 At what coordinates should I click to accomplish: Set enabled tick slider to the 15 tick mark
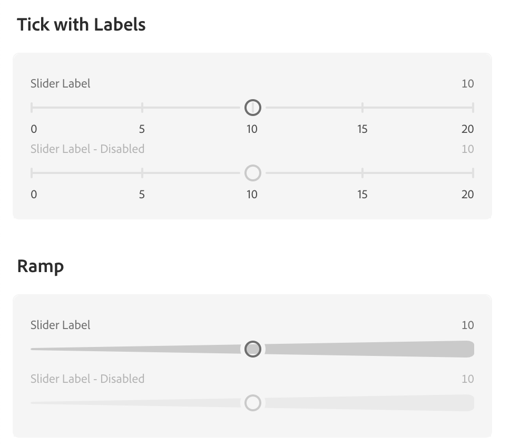pos(362,108)
